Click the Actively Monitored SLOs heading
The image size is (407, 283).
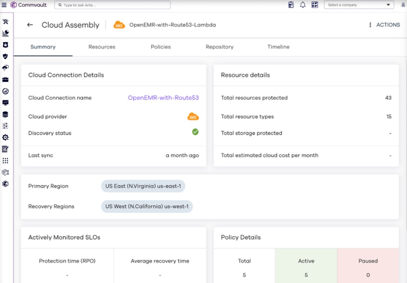tap(64, 237)
